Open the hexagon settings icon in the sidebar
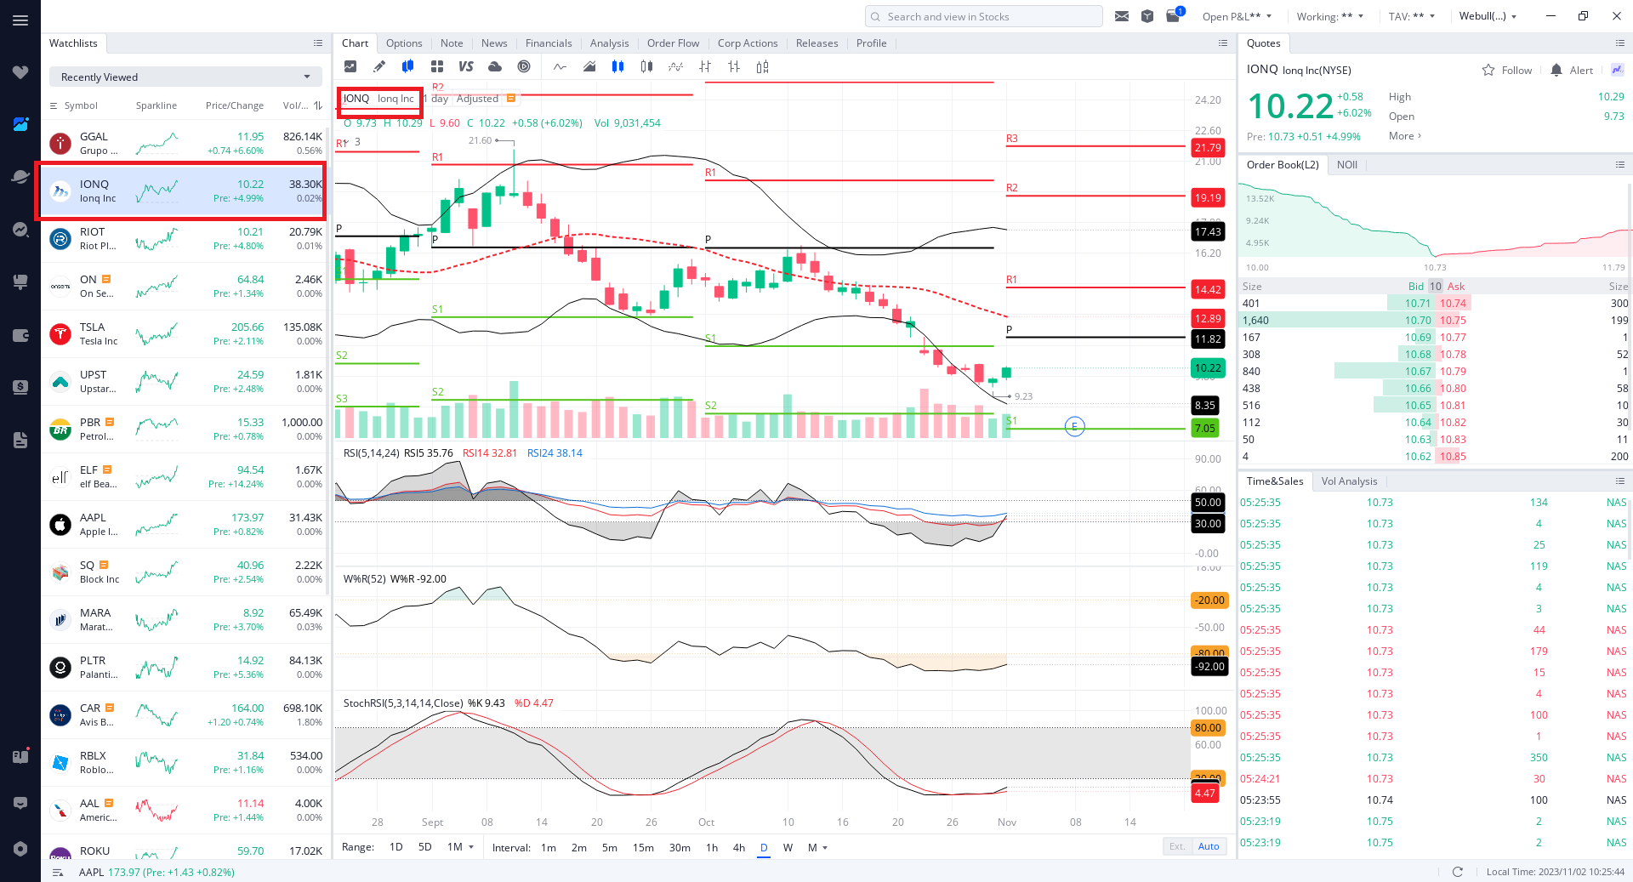 [20, 849]
